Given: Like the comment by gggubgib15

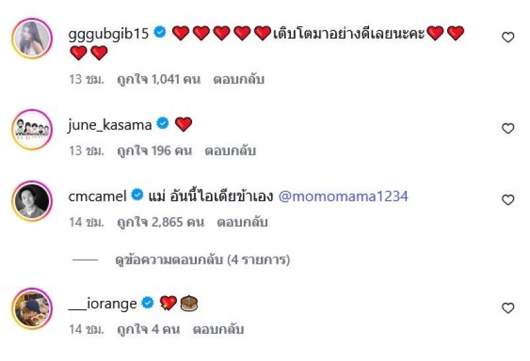Looking at the screenshot, I should (508, 38).
